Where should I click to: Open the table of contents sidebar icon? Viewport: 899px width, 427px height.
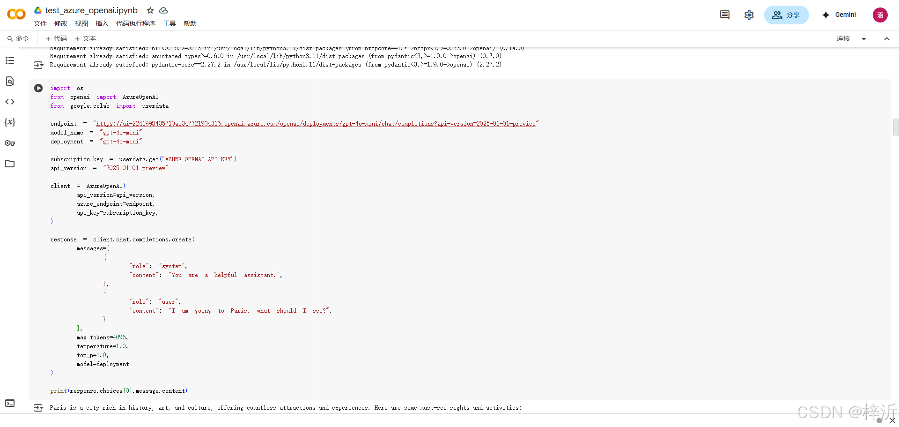(x=10, y=60)
